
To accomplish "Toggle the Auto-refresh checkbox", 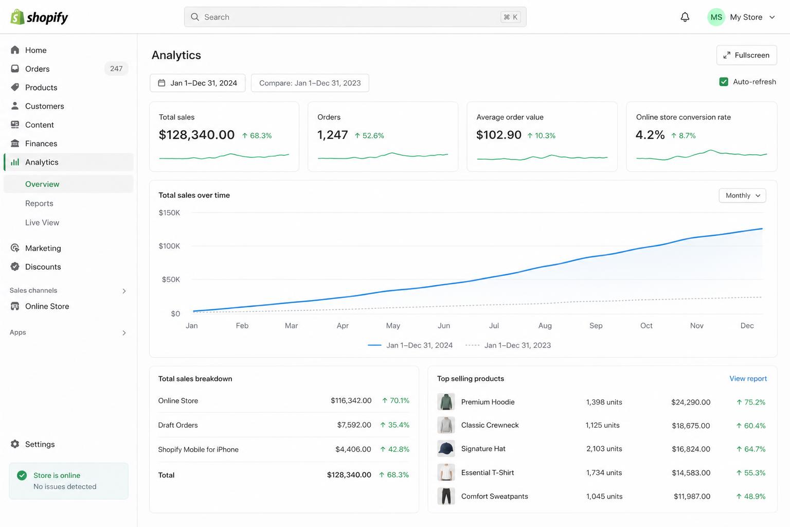I will pos(724,81).
